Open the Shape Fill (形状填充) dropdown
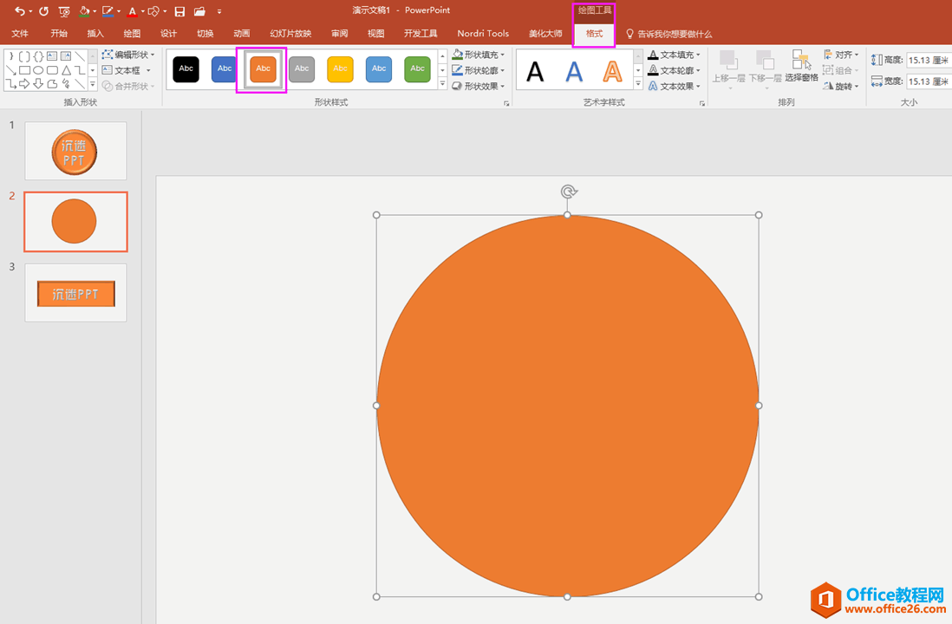952x624 pixels. click(479, 55)
